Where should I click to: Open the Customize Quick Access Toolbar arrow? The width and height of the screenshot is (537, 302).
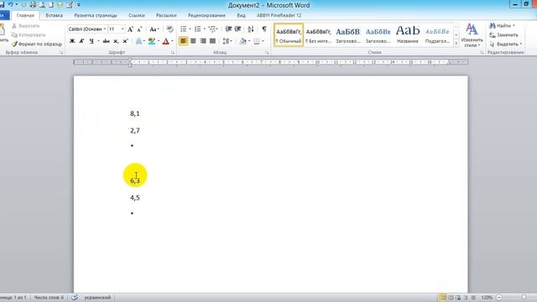click(x=79, y=5)
